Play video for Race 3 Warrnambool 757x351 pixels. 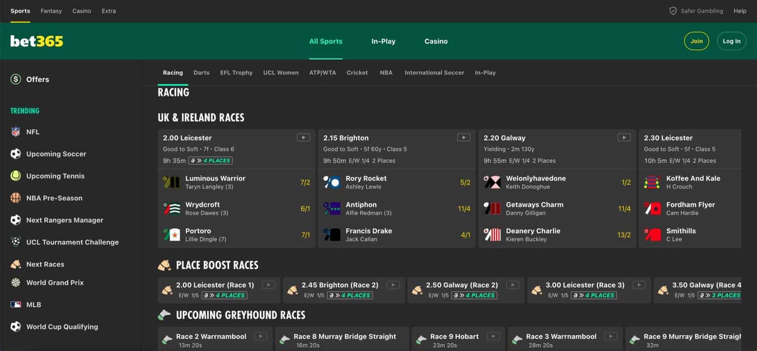tap(611, 337)
